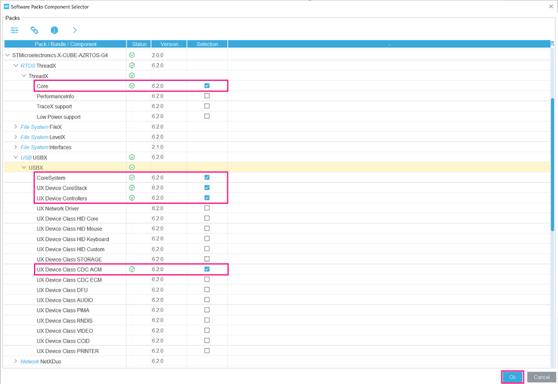The height and width of the screenshot is (384, 558).
Task: Tick UX Device Class PRINTER checkbox
Action: coord(207,351)
